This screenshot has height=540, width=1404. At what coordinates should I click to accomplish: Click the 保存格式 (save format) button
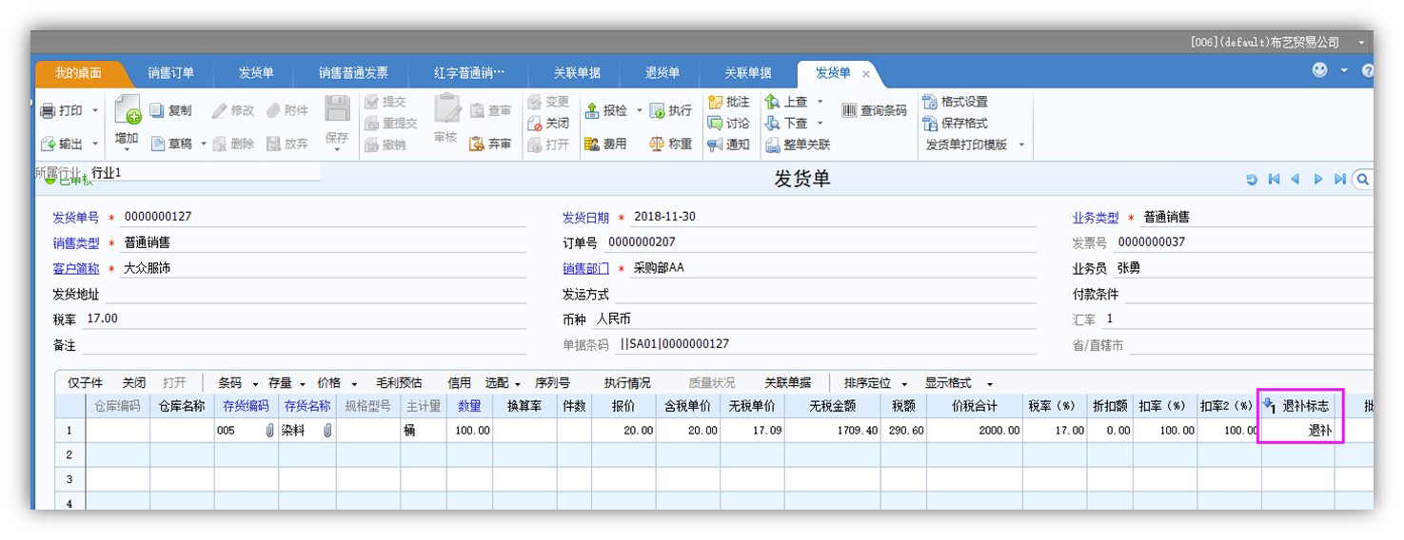tap(956, 124)
